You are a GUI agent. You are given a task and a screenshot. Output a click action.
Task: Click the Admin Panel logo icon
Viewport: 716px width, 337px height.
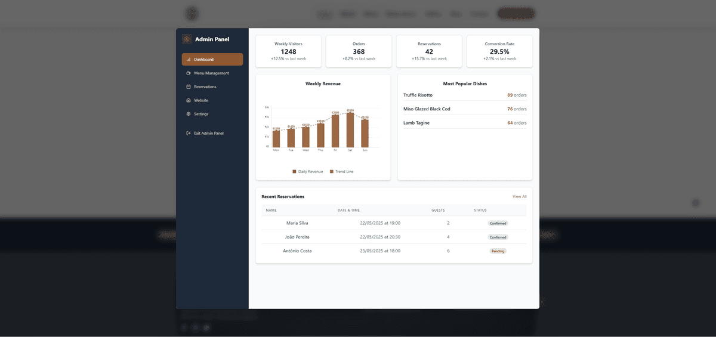coord(187,39)
